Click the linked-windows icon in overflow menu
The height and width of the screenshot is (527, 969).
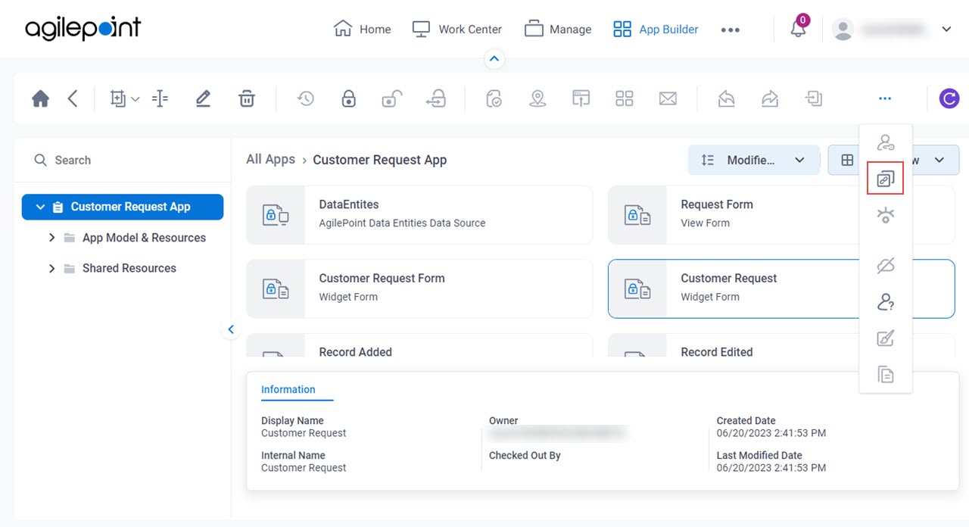coord(886,179)
